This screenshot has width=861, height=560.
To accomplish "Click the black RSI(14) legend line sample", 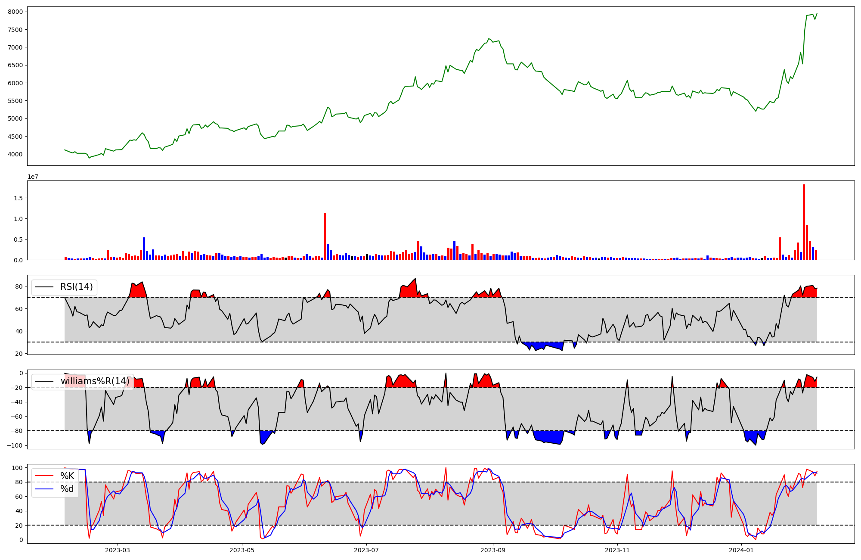I will click(44, 287).
